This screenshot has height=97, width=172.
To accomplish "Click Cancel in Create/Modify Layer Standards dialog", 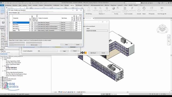I will 78,45.
